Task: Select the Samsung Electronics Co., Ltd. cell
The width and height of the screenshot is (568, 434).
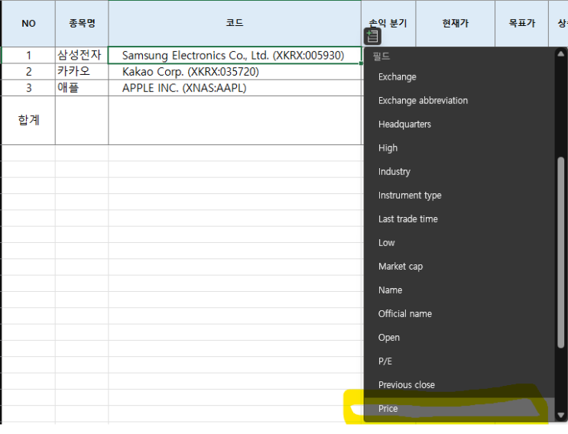Action: point(235,55)
